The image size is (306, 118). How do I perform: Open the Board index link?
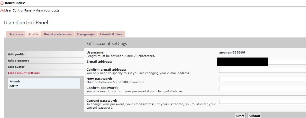click(15, 3)
